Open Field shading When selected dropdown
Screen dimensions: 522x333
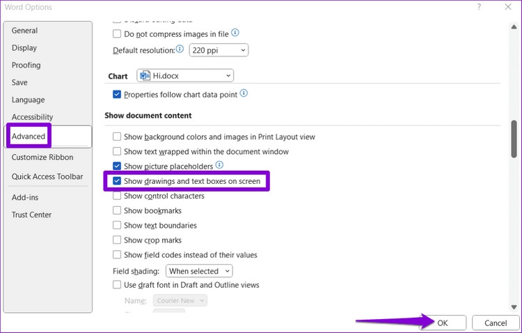tap(199, 271)
